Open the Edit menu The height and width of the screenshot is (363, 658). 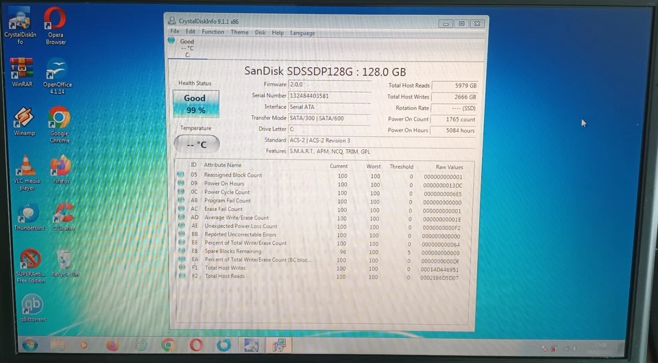pos(191,32)
